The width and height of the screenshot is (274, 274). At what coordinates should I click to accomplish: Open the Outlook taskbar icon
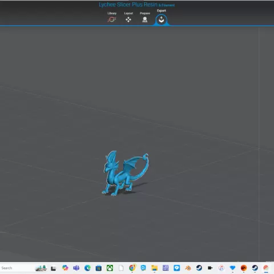click(143, 268)
